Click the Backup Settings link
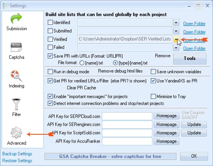The height and width of the screenshot is (166, 213). pos(17,154)
